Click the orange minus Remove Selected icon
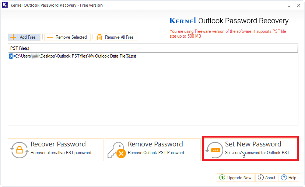This screenshot has height=187, width=305. [x=50, y=37]
